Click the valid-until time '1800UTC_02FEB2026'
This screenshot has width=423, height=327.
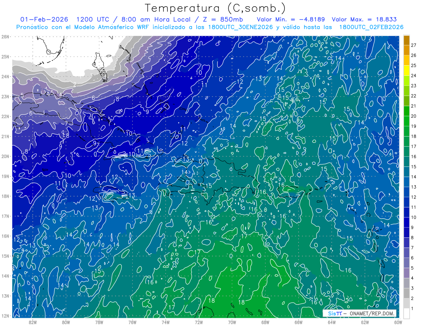pyautogui.click(x=371, y=27)
